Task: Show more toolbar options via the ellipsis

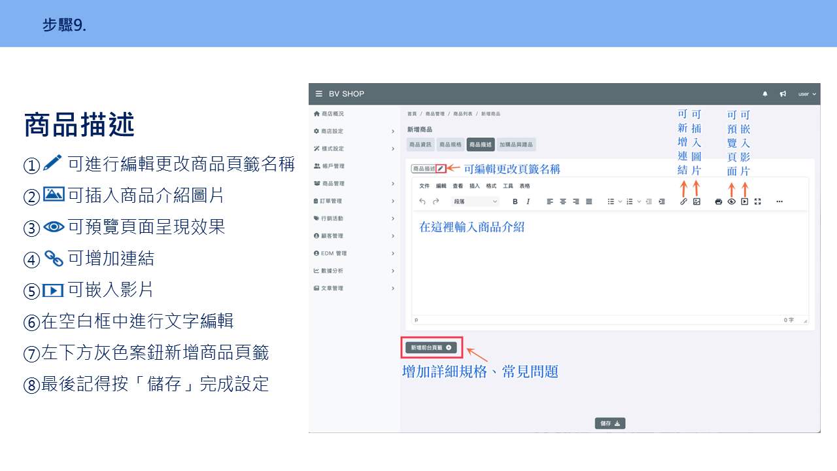Action: click(779, 201)
